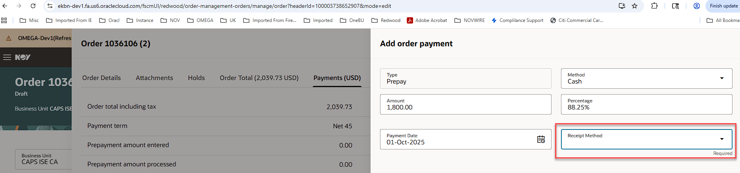
Task: Click the OMEGA-Dev1 warning triangle icon
Action: coord(9,38)
